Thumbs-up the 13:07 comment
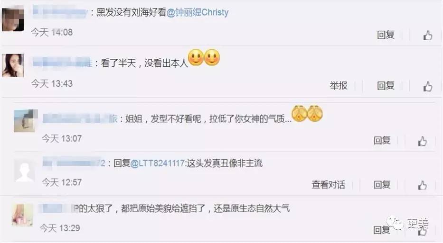Image resolution: width=443 pixels, height=243 pixels. (x=423, y=141)
